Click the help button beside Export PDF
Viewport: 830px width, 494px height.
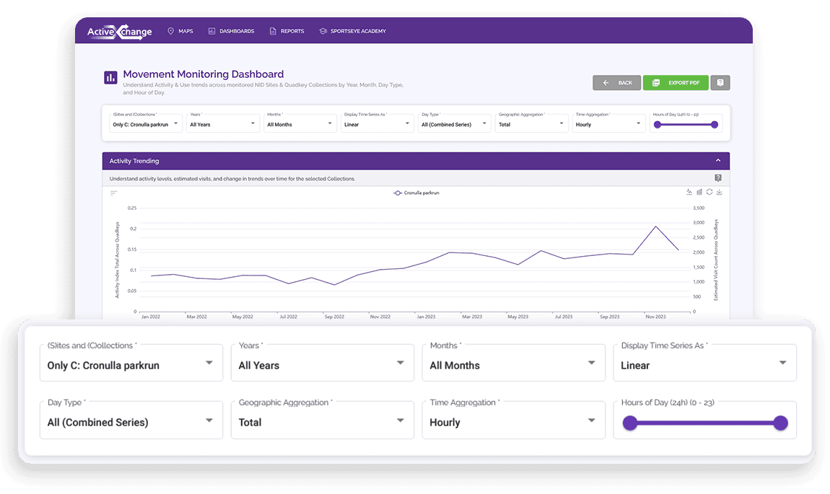720,83
